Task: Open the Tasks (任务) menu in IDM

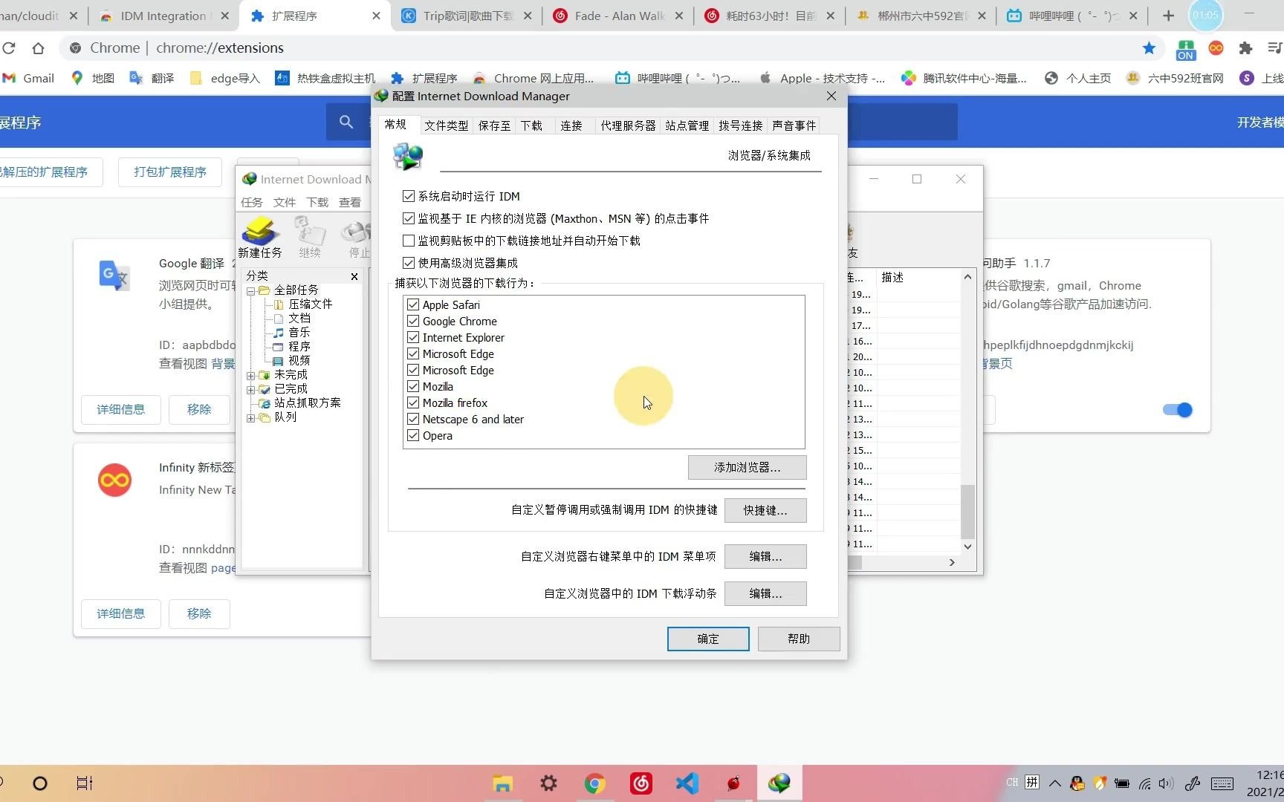Action: click(252, 202)
